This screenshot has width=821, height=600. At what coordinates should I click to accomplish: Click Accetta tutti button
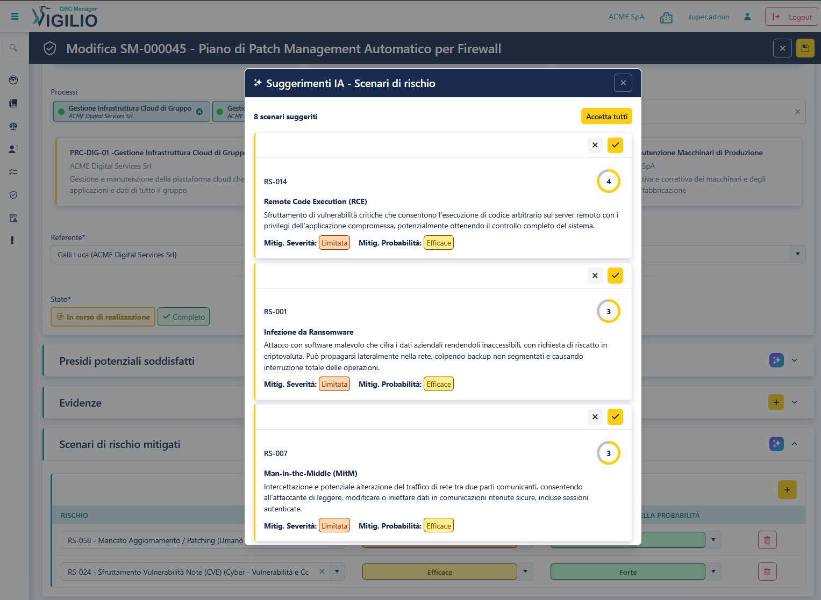pos(606,117)
